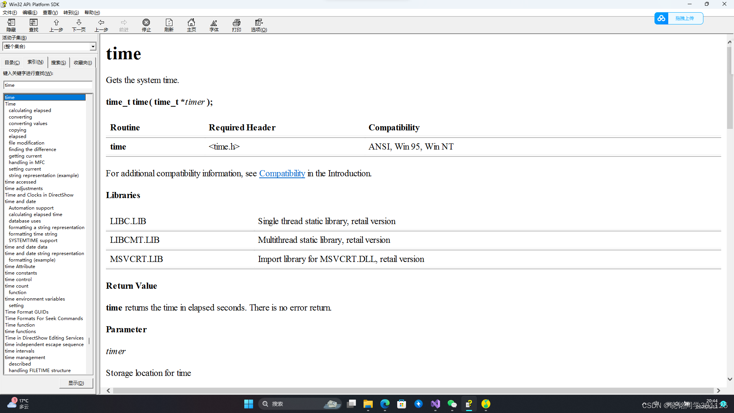Select 'time functions' in the index list
734x413 pixels.
coord(21,332)
